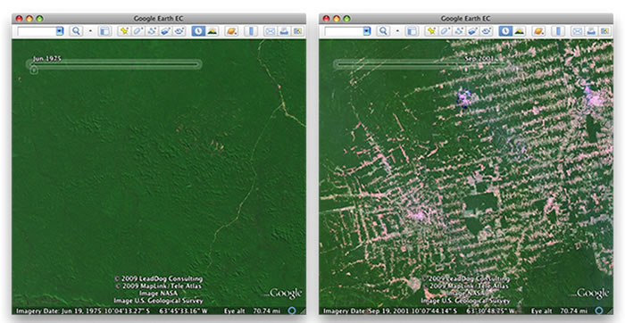The height and width of the screenshot is (323, 625).
Task: Click streaming status circle in 2001 window
Action: point(599,311)
